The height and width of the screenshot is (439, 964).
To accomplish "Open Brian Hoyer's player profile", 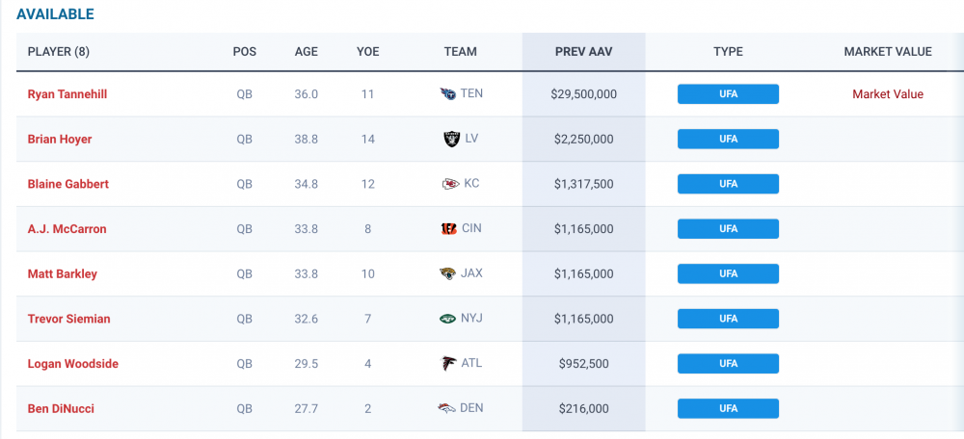I will pos(60,139).
